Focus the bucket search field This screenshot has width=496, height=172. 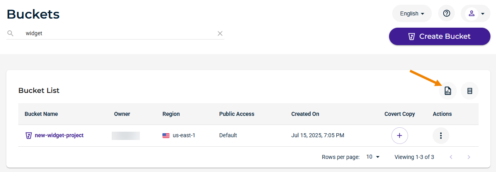(118, 34)
